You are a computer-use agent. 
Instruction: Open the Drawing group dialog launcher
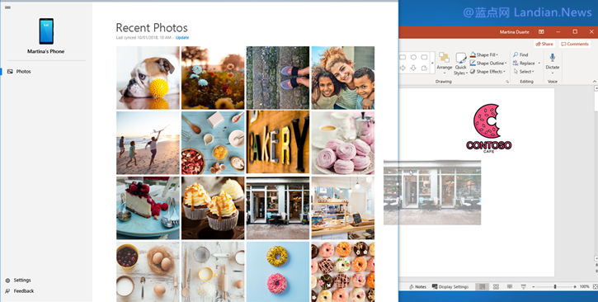[507, 82]
